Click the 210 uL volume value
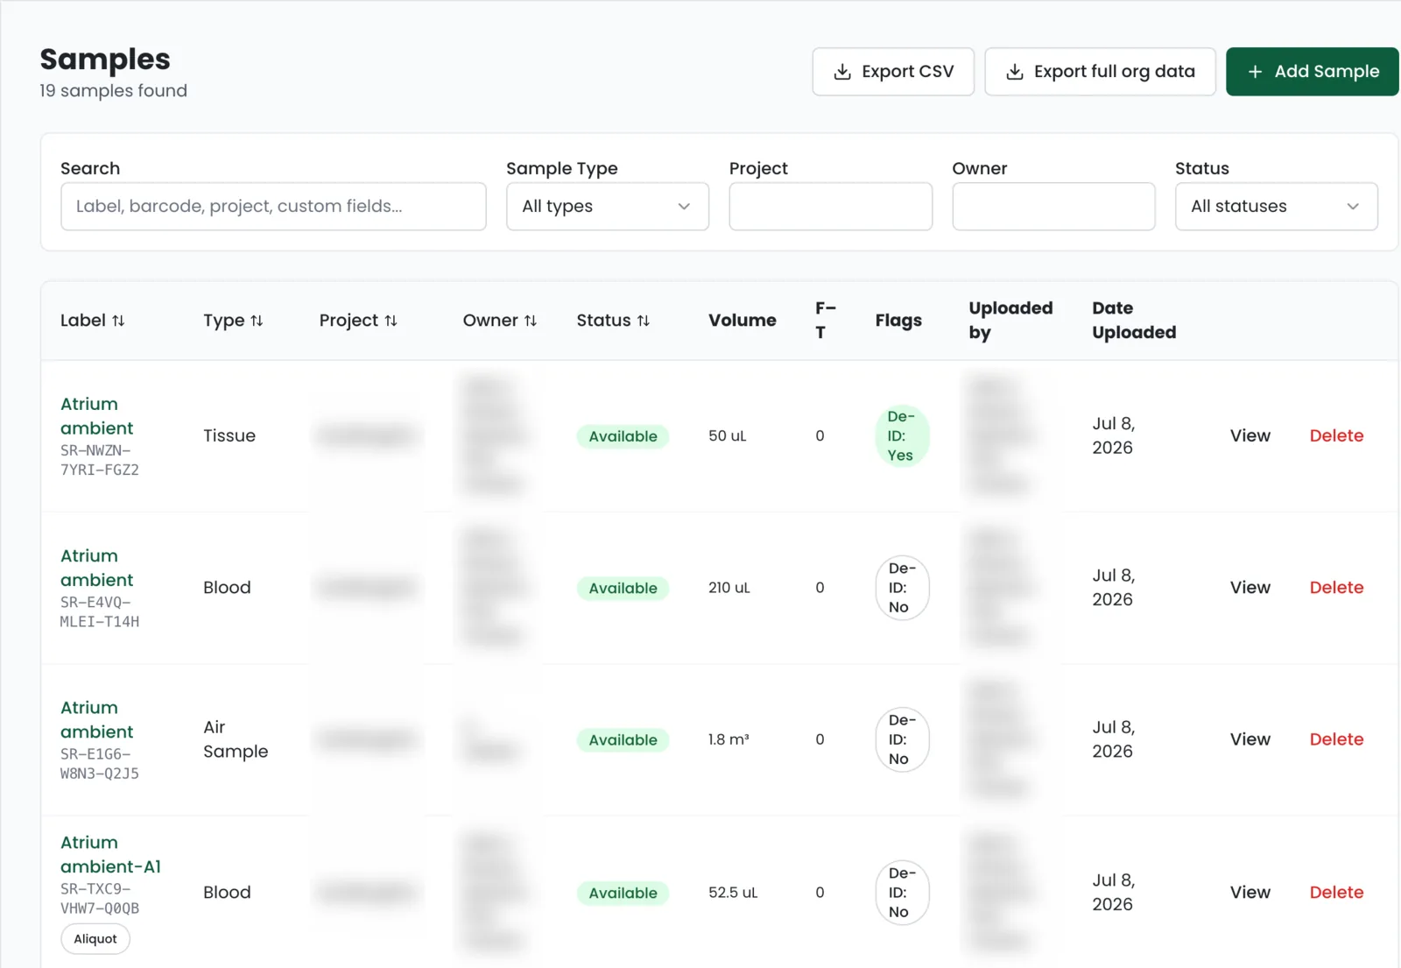Screen dimensions: 1401x968 [x=729, y=588]
